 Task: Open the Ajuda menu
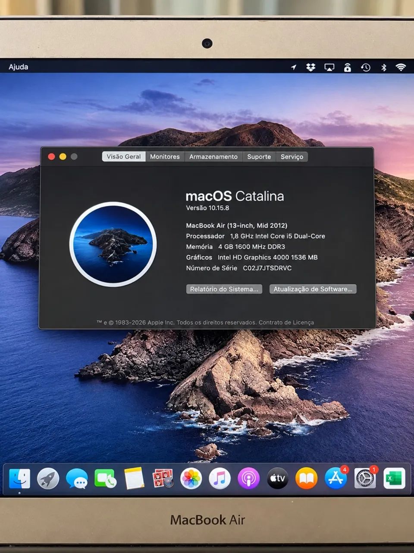tap(19, 67)
